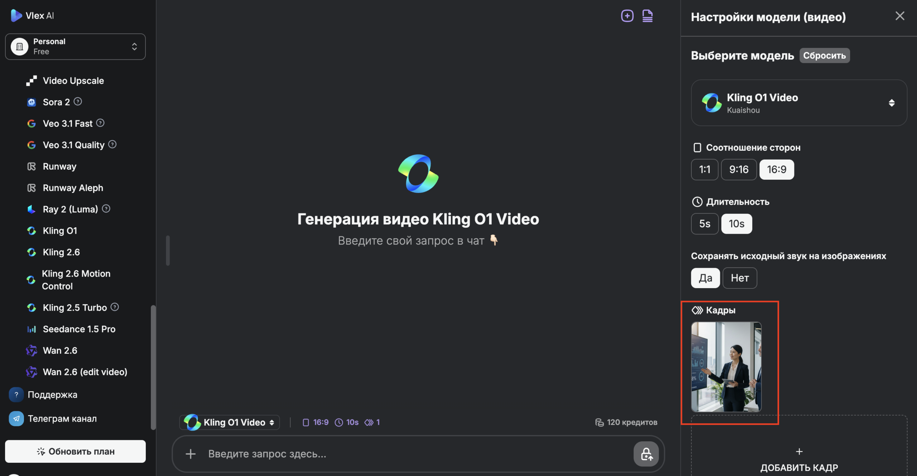The image size is (917, 476).
Task: Select Seedance 1.5 Pro from sidebar
Action: click(x=79, y=329)
